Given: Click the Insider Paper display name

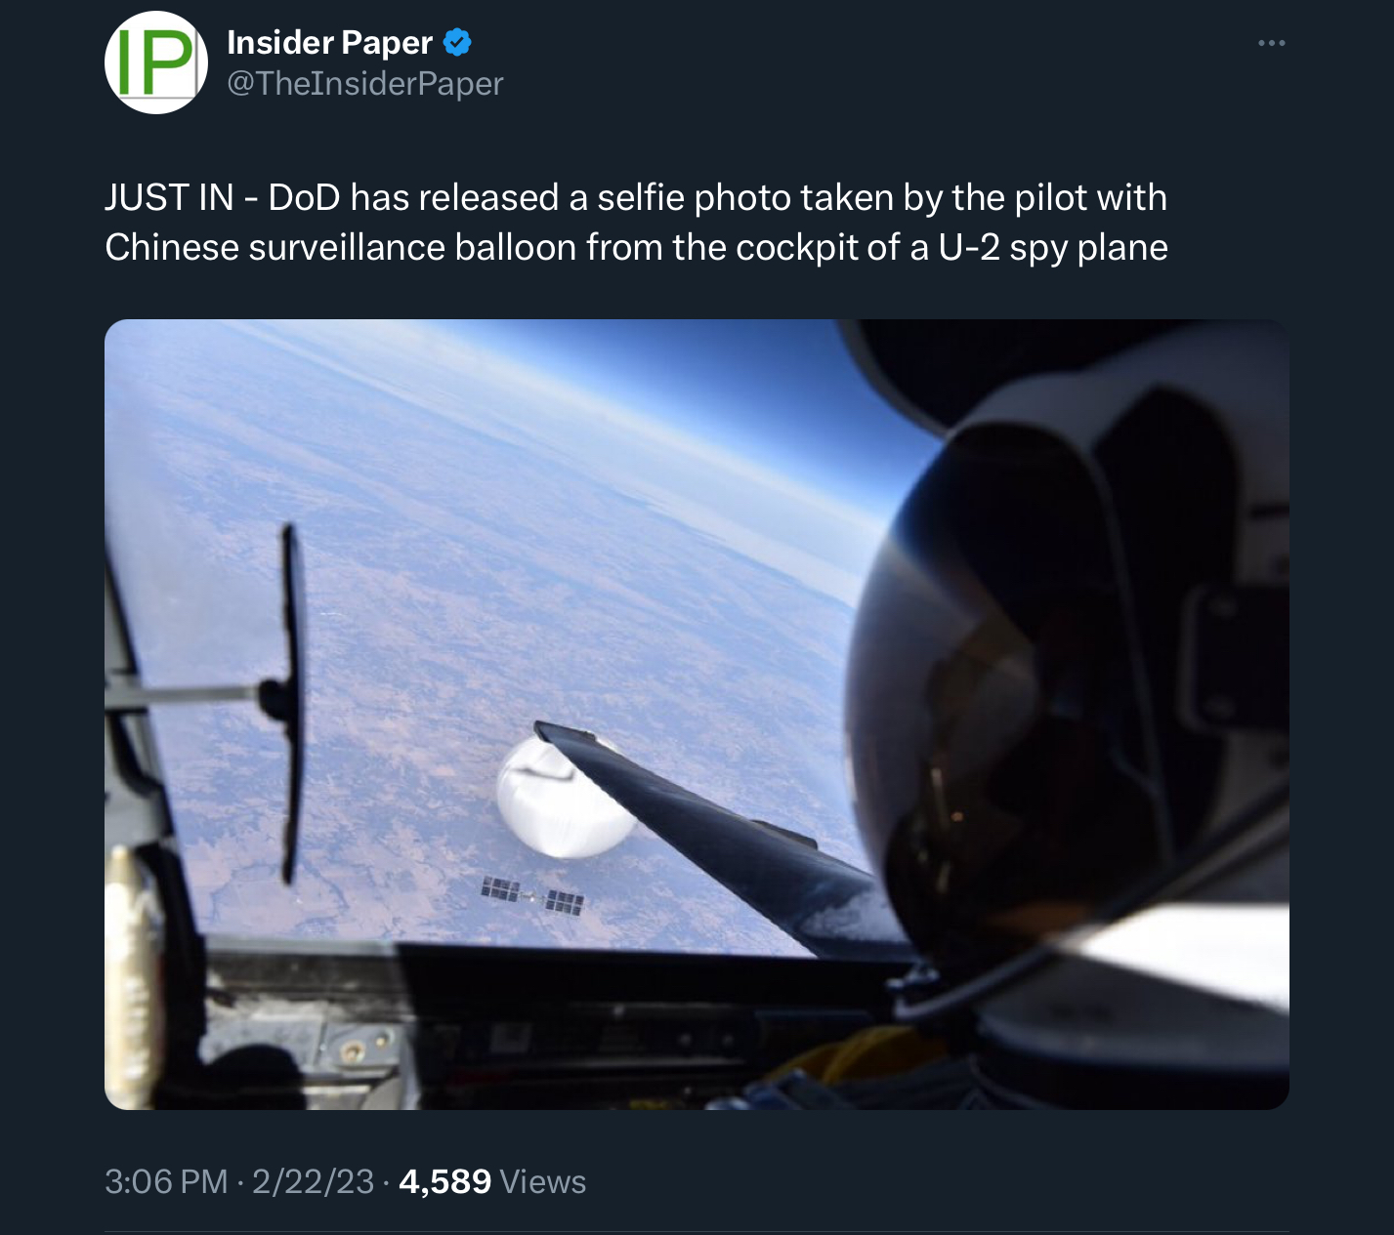Looking at the screenshot, I should (x=329, y=42).
